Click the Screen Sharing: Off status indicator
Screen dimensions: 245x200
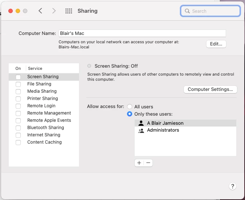89,66
